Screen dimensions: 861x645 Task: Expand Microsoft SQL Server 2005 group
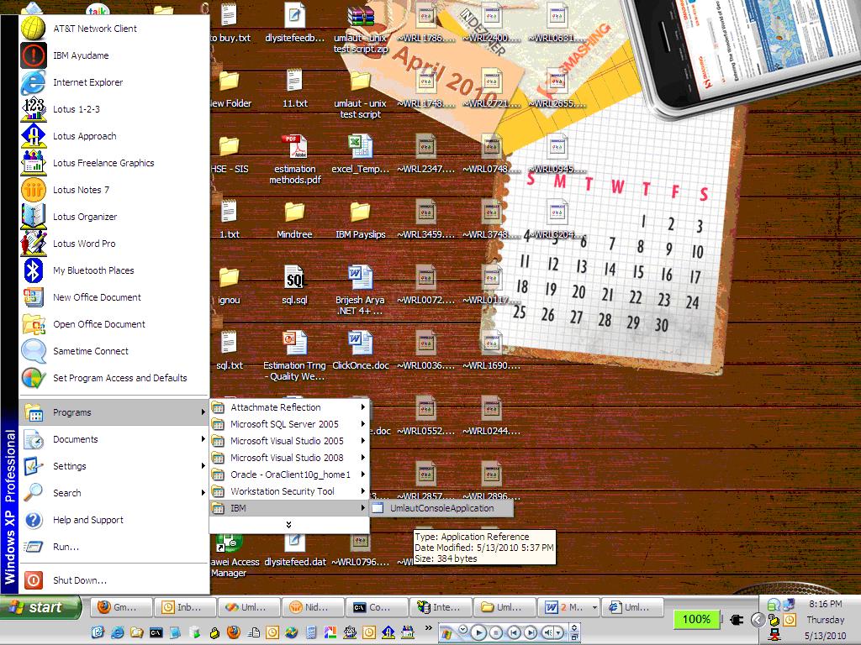[289, 424]
